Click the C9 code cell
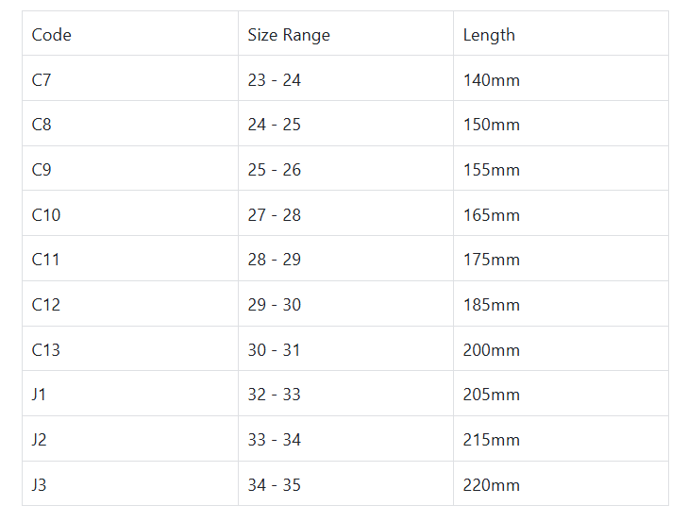Viewport: 688px width, 522px height. pyautogui.click(x=42, y=170)
